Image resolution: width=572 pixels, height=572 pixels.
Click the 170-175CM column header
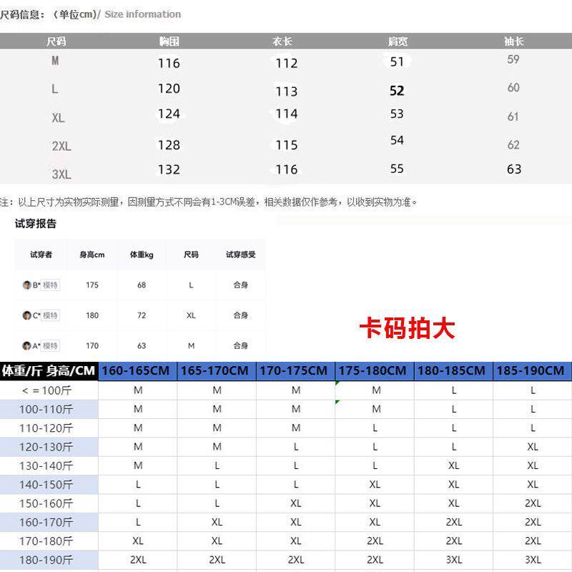click(x=295, y=371)
